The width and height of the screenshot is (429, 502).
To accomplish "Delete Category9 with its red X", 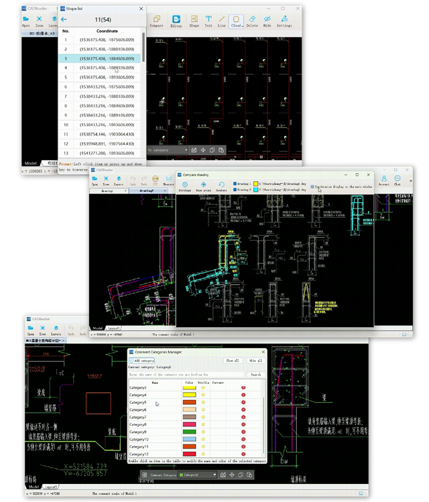I will click(x=243, y=432).
